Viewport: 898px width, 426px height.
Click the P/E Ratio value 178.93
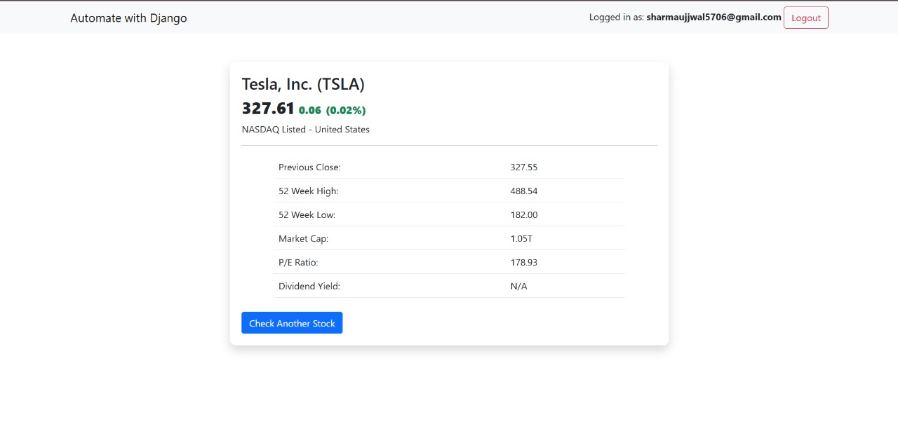(x=524, y=263)
